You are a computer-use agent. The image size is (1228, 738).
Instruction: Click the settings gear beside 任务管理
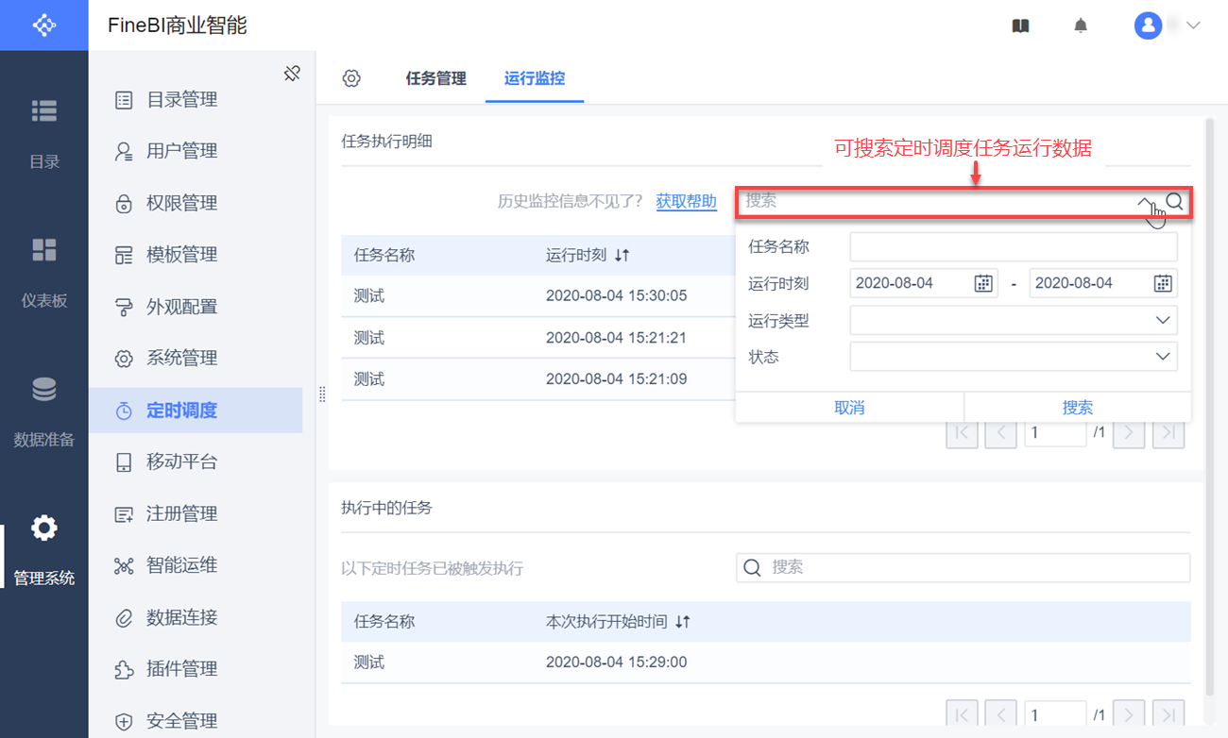click(351, 78)
